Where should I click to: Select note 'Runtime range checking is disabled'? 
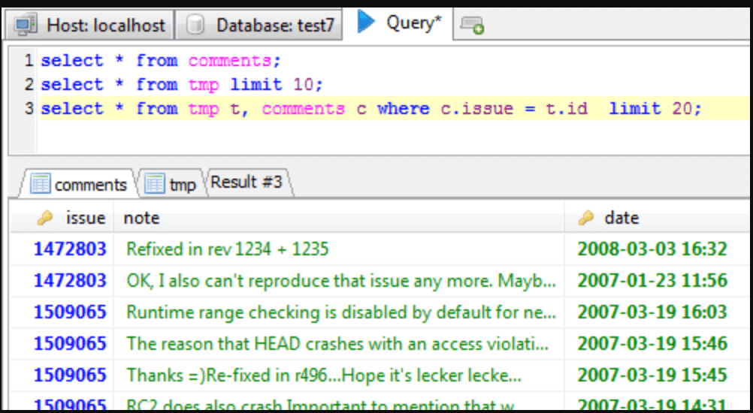click(341, 312)
